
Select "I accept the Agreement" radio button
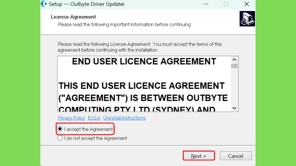pos(60,129)
